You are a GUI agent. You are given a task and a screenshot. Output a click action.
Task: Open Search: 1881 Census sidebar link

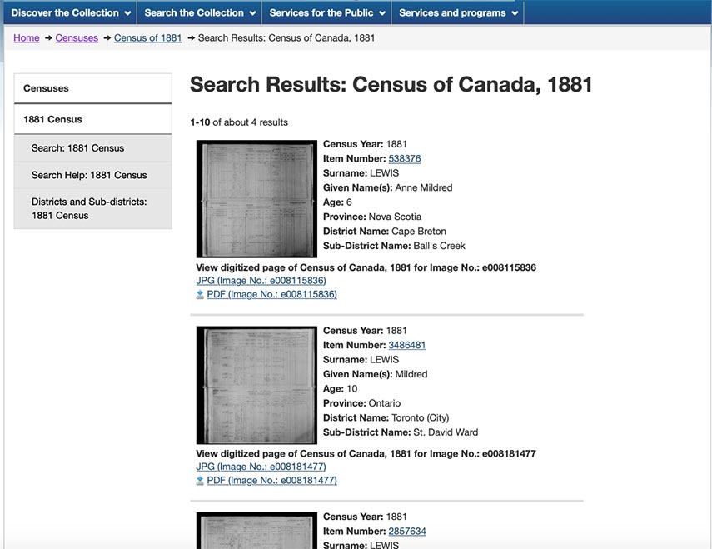[77, 148]
